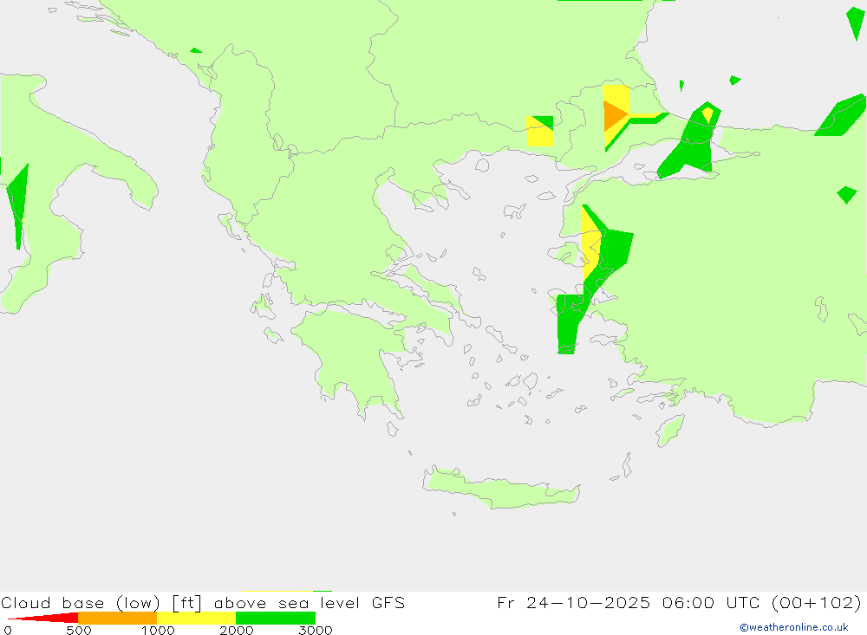Viewport: 867px width, 635px height.
Task: Click the legend value '0'
Action: (8, 630)
